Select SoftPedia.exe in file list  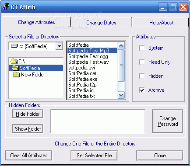click(x=92, y=79)
